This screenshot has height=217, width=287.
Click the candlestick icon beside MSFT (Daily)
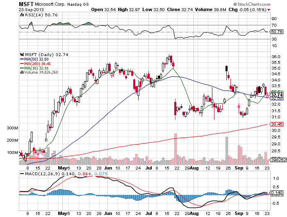pos(22,54)
